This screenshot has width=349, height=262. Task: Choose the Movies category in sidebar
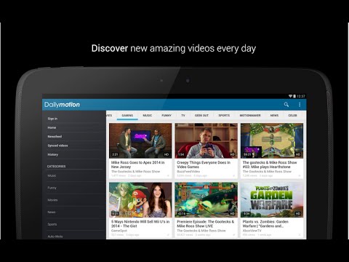pos(75,200)
